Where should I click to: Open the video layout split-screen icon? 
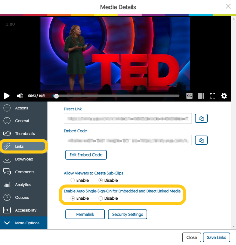coord(201,96)
